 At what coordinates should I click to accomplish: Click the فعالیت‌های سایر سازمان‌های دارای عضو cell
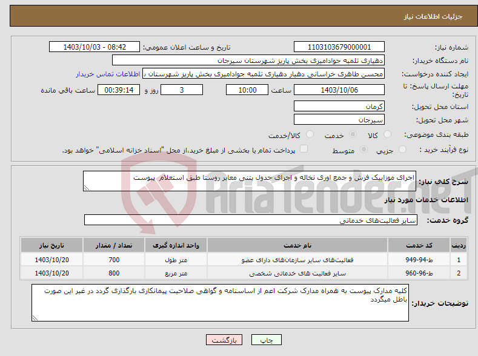tap(297, 260)
